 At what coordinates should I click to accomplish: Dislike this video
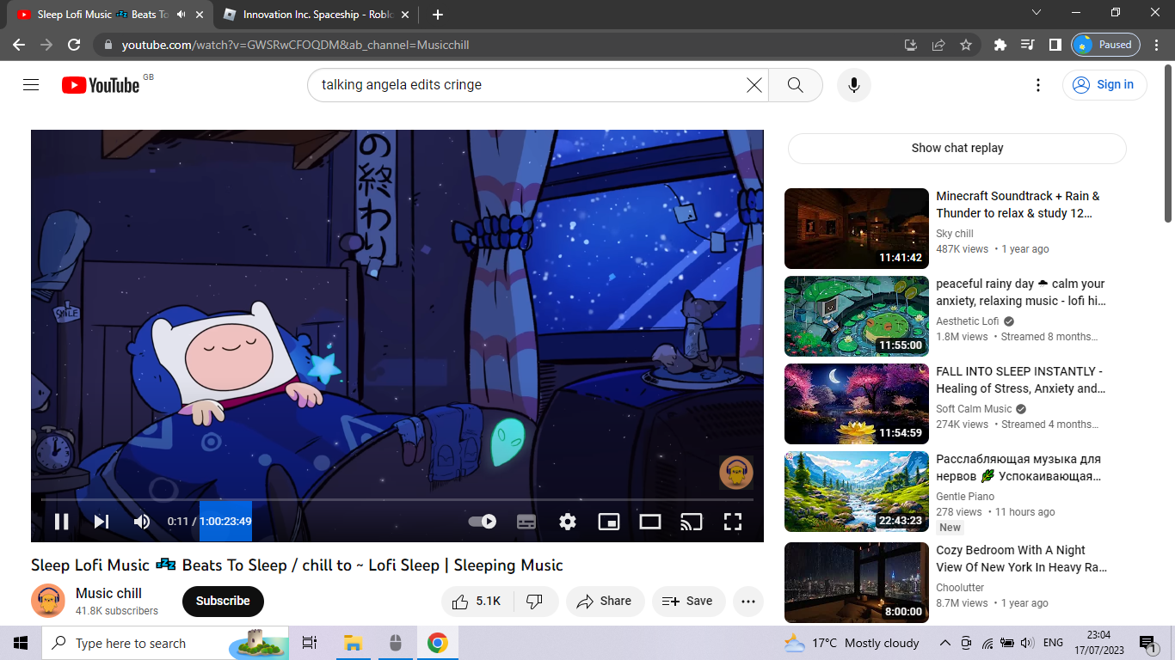coord(535,601)
